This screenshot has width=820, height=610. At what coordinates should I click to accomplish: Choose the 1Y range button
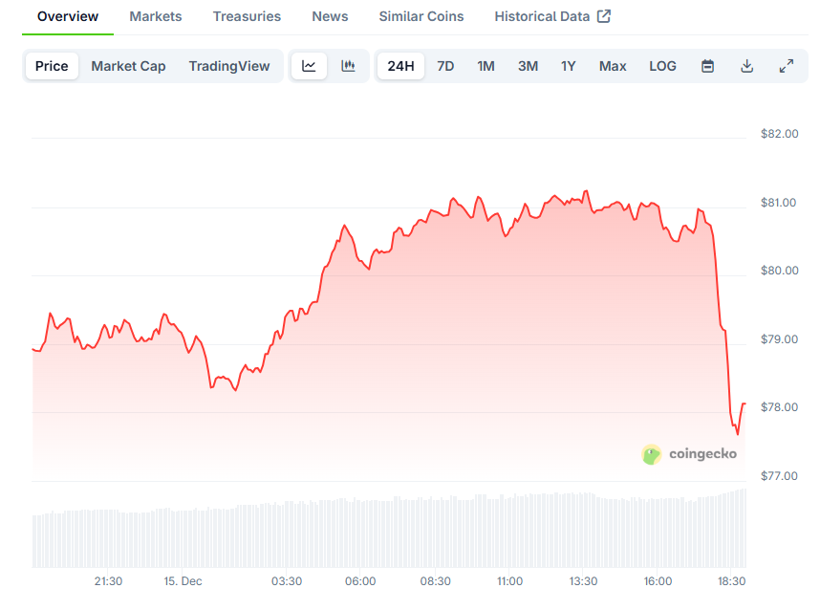click(x=568, y=65)
